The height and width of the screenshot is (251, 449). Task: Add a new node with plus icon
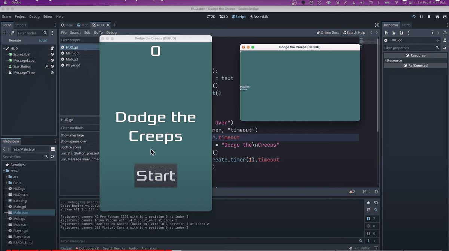(5, 33)
